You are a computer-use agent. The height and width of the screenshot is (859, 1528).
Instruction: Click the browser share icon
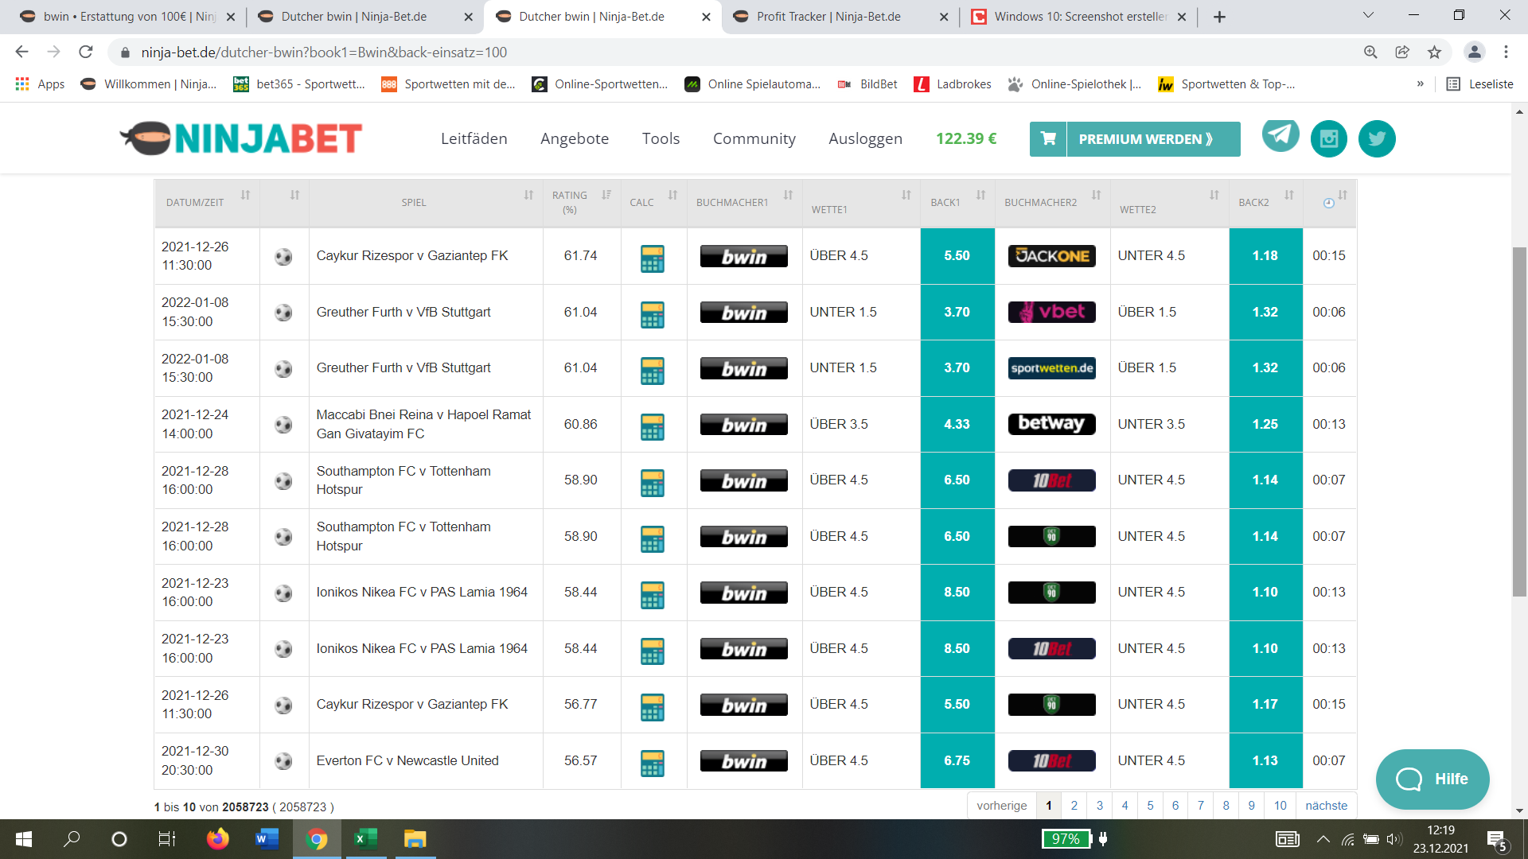pos(1402,52)
